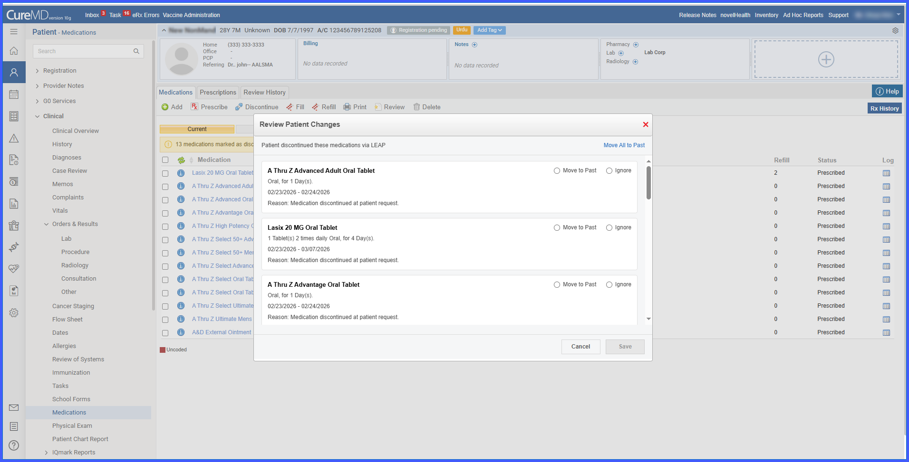Click the info icon beside A&D External Ointment
This screenshot has width=909, height=462.
pyautogui.click(x=181, y=332)
